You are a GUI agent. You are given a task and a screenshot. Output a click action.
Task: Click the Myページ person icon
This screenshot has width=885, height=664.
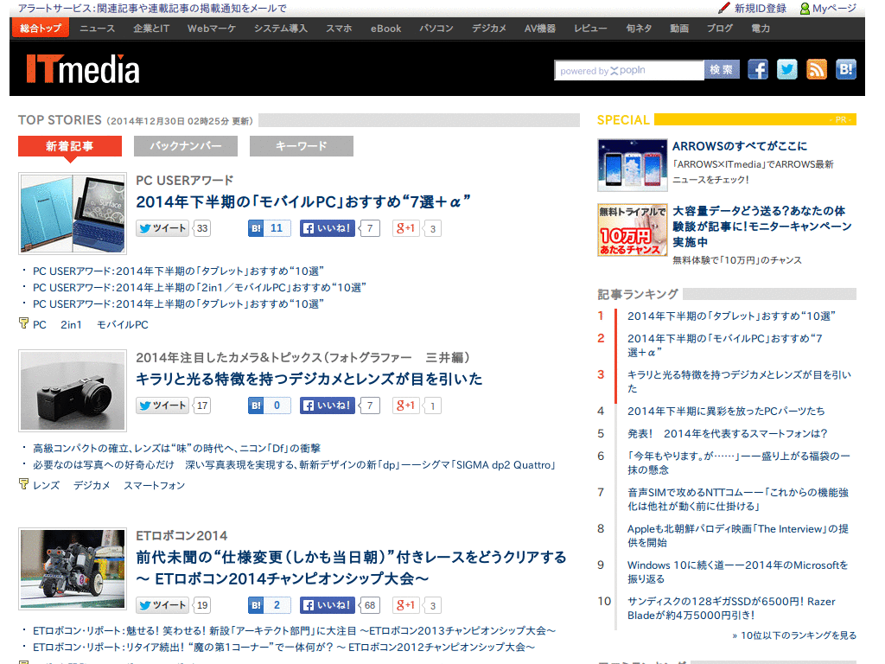[805, 8]
